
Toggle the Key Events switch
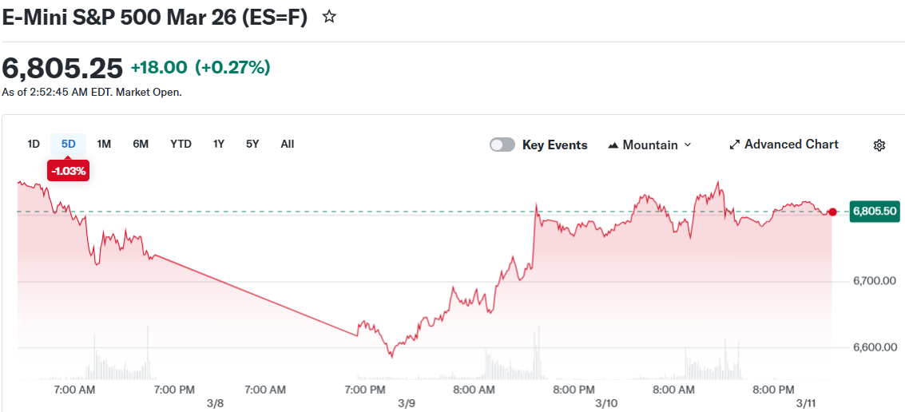coord(502,145)
